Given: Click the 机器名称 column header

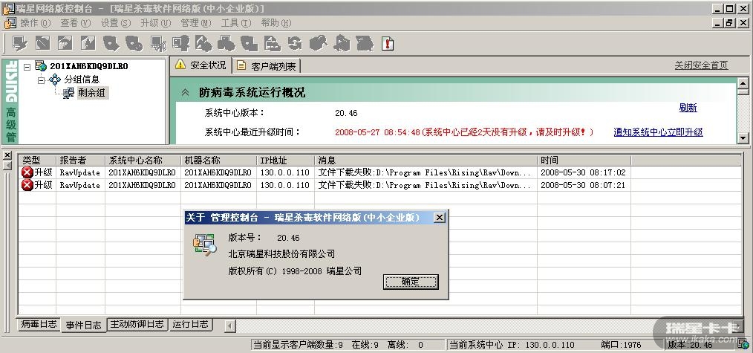Looking at the screenshot, I should [219, 161].
